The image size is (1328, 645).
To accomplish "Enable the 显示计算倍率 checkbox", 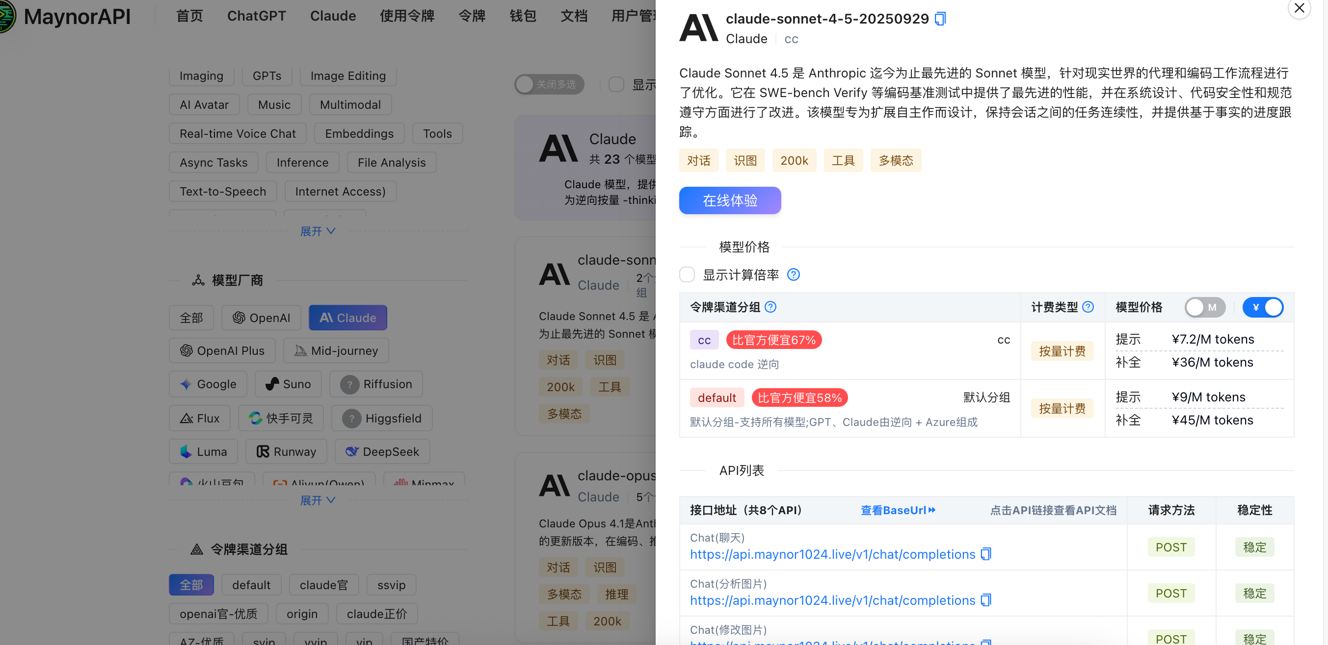I will coord(687,275).
